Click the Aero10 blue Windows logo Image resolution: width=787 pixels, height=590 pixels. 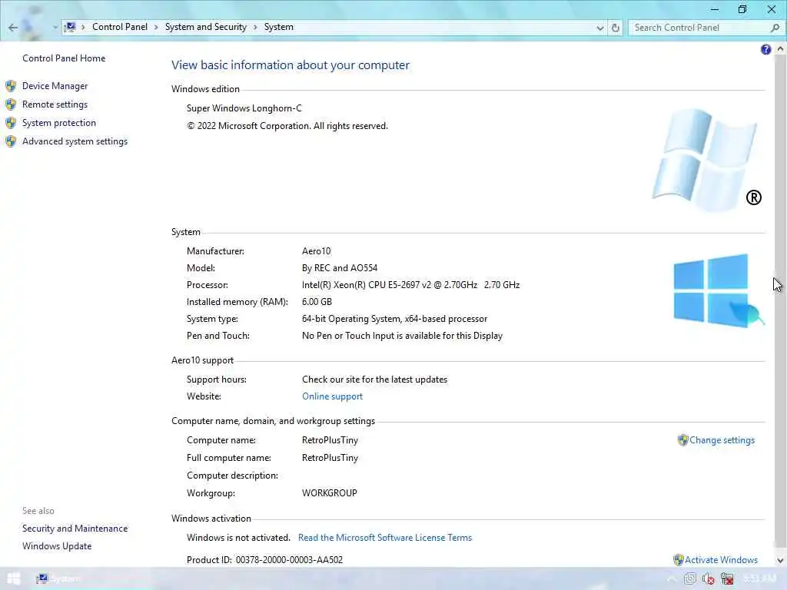coord(718,291)
